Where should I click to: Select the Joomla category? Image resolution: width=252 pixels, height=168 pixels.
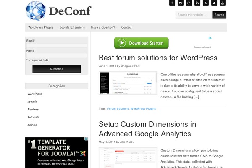coord(32,102)
